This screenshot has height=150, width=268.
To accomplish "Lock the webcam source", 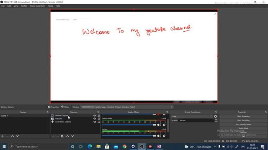I will click(x=99, y=119).
